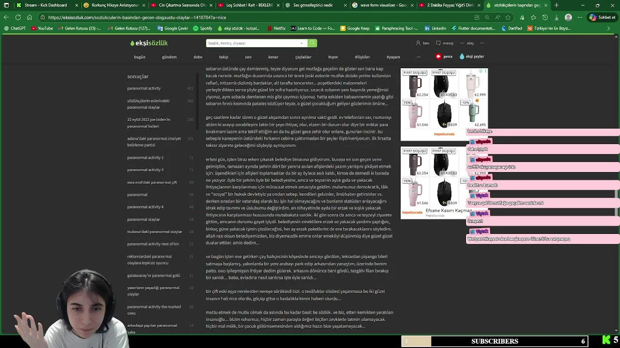Open the browser history icon
The image size is (620, 348).
click(545, 17)
